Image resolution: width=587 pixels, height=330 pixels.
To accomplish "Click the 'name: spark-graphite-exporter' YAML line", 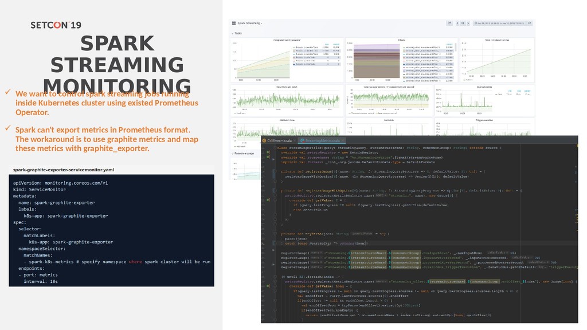I will (57, 203).
